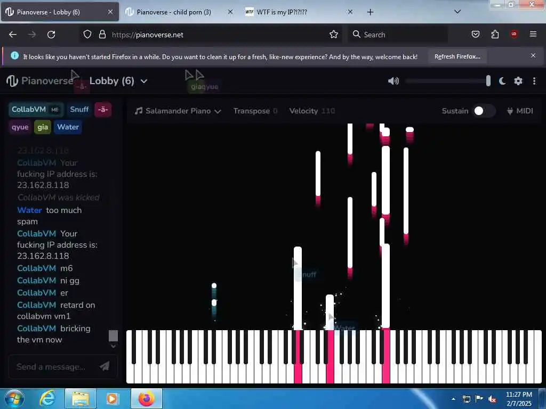Launch Internet Explorer from taskbar
The image size is (546, 409).
(47, 398)
